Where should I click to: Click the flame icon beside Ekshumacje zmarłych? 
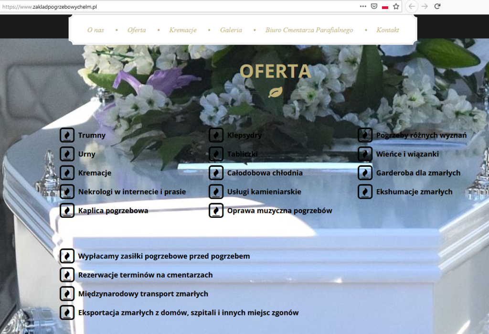pyautogui.click(x=365, y=192)
